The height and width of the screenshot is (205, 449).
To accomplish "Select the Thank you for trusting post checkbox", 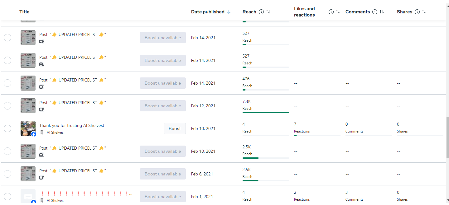I will click(x=7, y=128).
